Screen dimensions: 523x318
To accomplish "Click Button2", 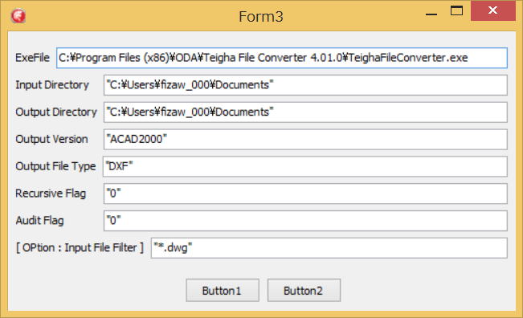I will coord(304,291).
